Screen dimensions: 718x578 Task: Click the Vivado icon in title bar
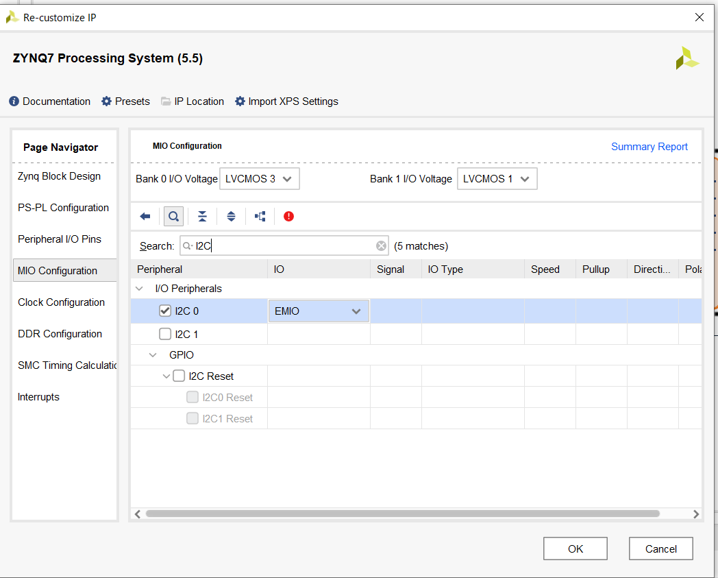(12, 17)
